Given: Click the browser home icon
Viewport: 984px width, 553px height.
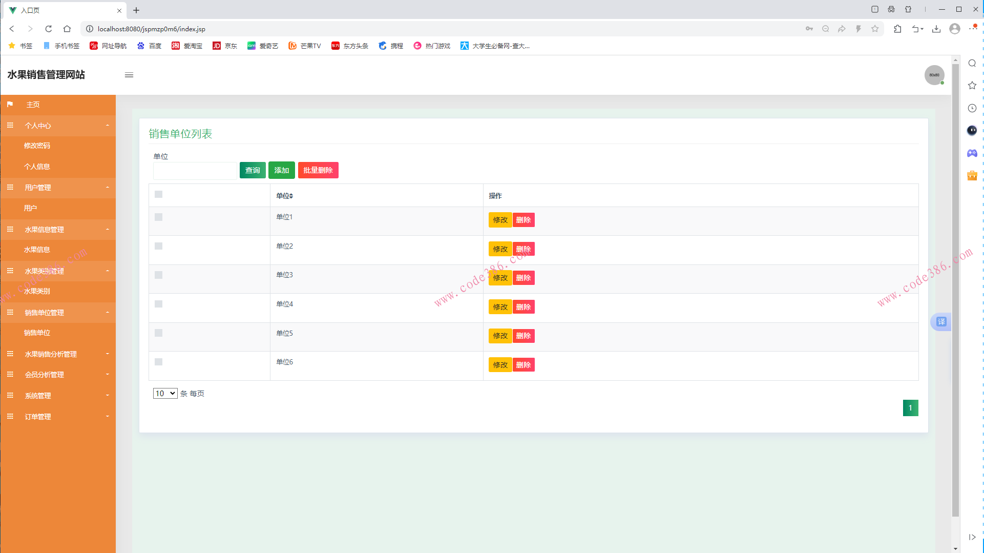Looking at the screenshot, I should tap(67, 29).
